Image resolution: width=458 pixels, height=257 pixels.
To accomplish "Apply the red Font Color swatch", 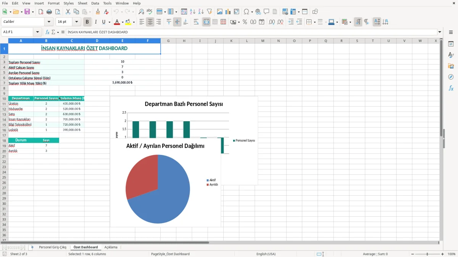I will coord(117,22).
